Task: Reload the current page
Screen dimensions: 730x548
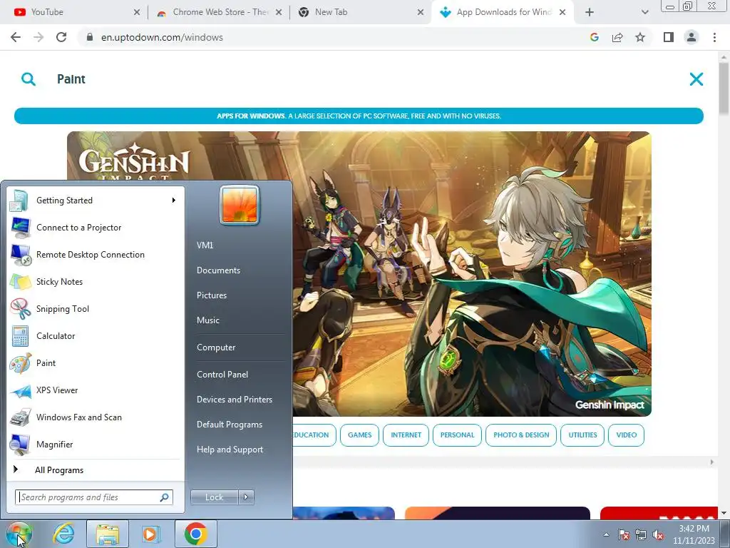Action: (x=61, y=37)
